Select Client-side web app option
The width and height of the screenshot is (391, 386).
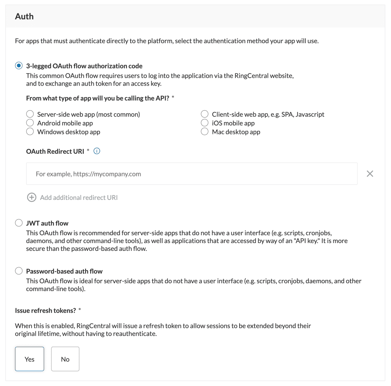tap(205, 114)
